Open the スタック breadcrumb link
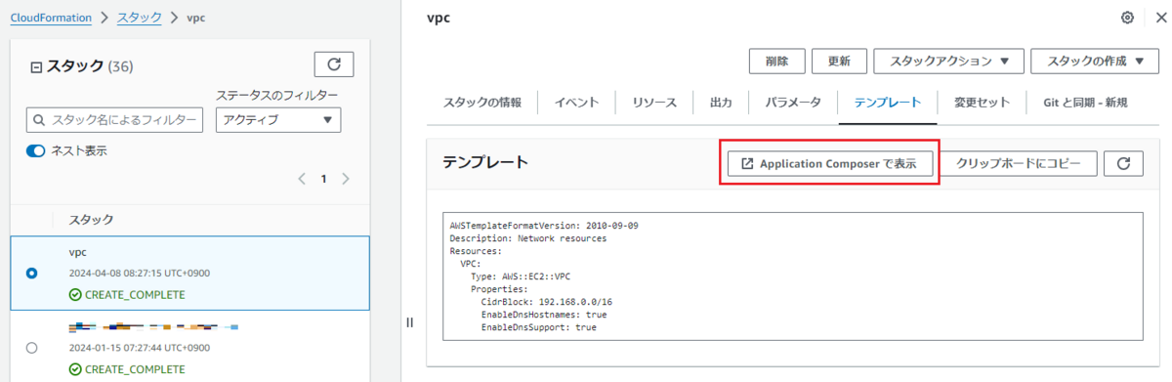Viewport: 1172px width, 382px height. click(x=139, y=18)
